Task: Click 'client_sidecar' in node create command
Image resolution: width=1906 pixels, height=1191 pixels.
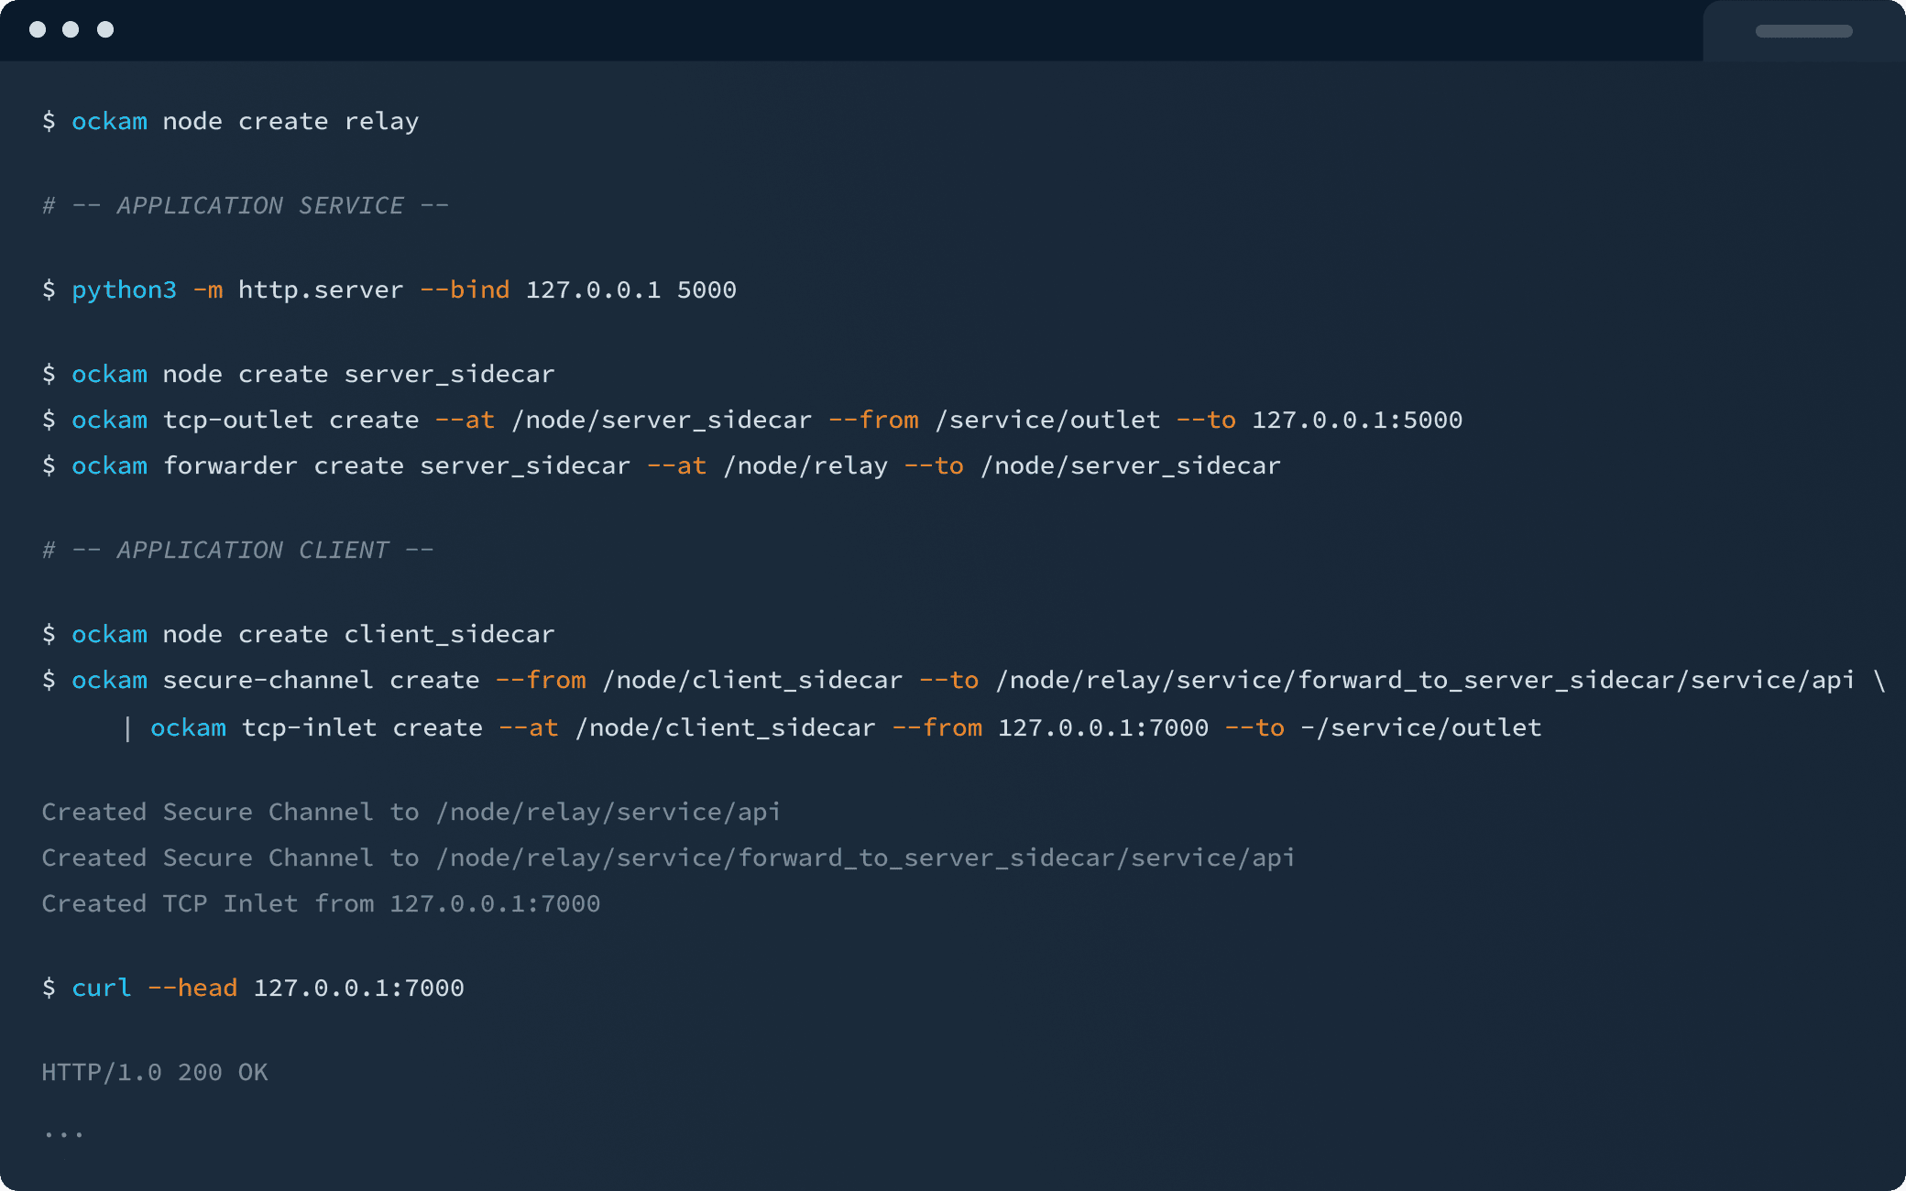Action: tap(449, 635)
